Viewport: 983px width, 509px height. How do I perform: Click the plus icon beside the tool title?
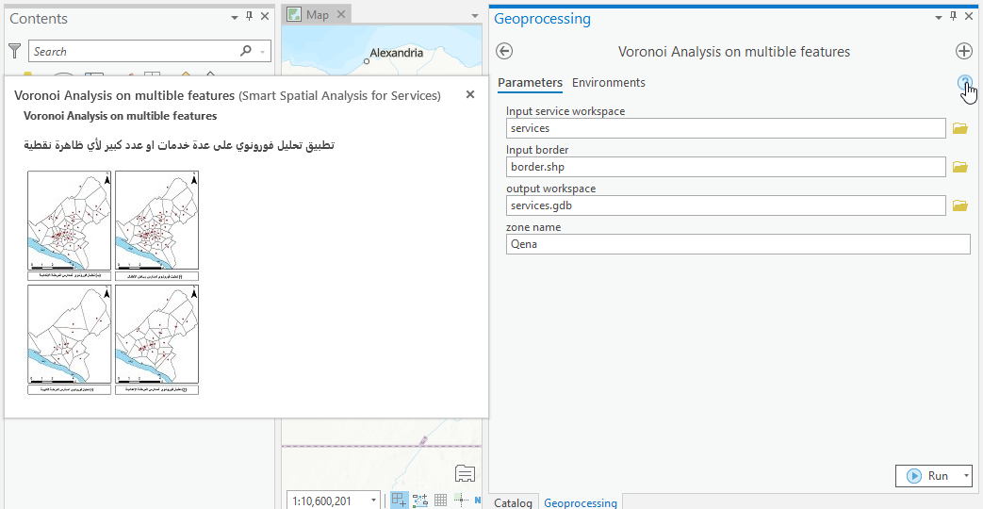(963, 52)
